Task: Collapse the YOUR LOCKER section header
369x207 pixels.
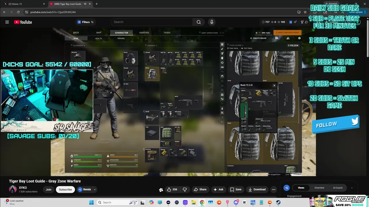Action: click(235, 45)
